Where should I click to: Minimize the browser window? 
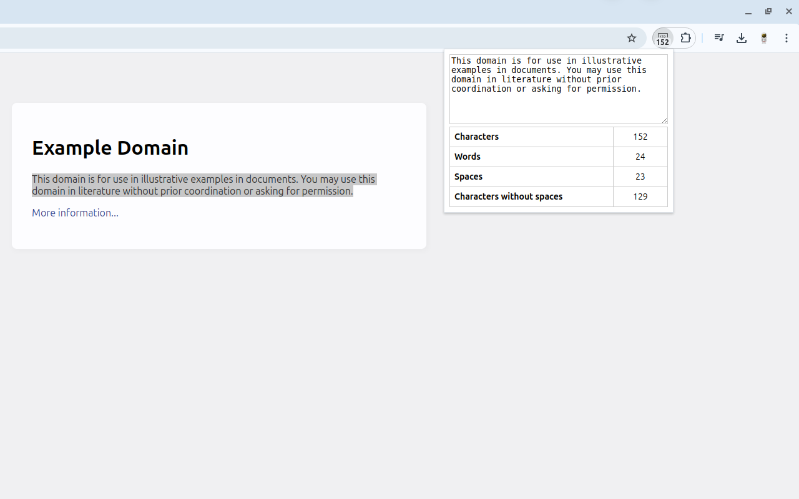point(748,12)
